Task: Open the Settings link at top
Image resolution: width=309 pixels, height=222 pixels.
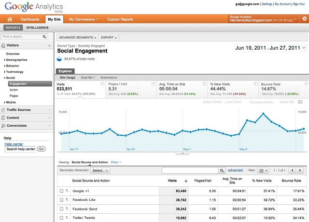Action: pos(267,4)
